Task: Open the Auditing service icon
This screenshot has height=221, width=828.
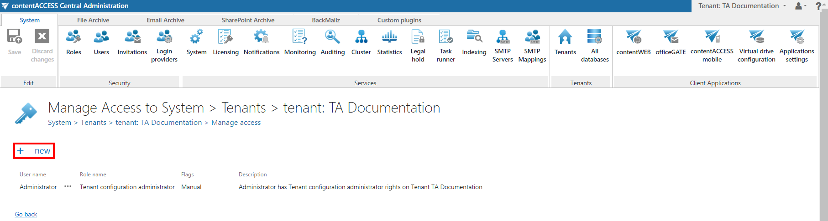Action: coord(332,43)
